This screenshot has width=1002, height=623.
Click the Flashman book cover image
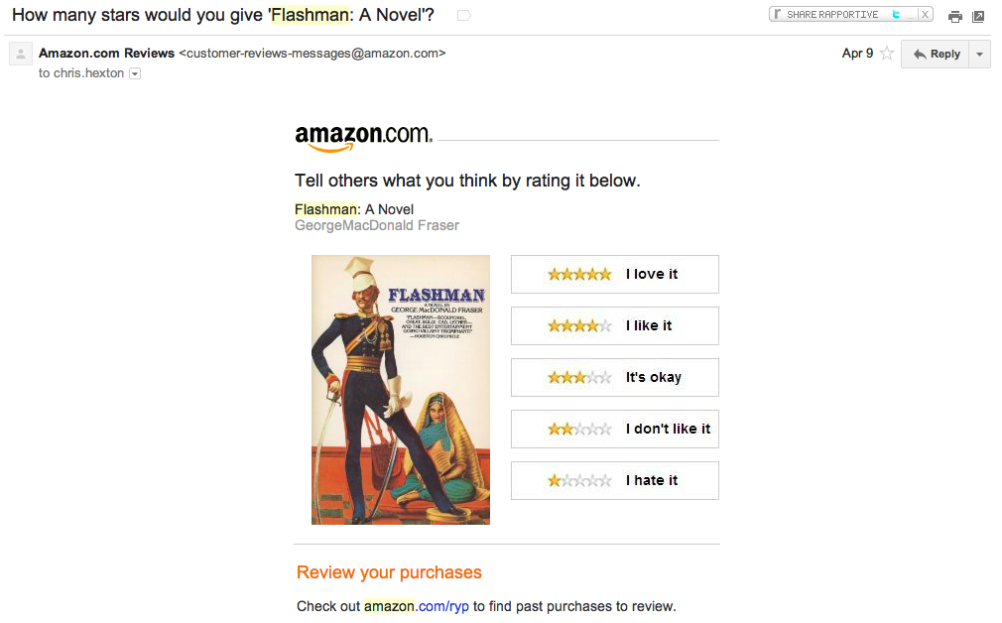coord(400,389)
